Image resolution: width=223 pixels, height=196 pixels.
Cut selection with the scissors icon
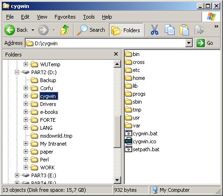[154, 30]
